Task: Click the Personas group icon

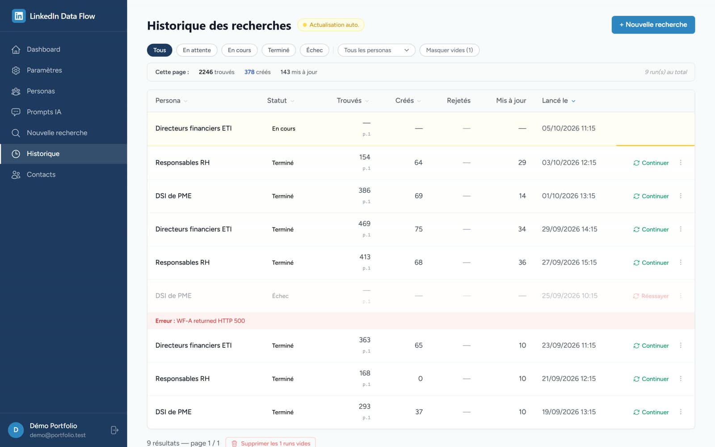Action: pyautogui.click(x=16, y=91)
